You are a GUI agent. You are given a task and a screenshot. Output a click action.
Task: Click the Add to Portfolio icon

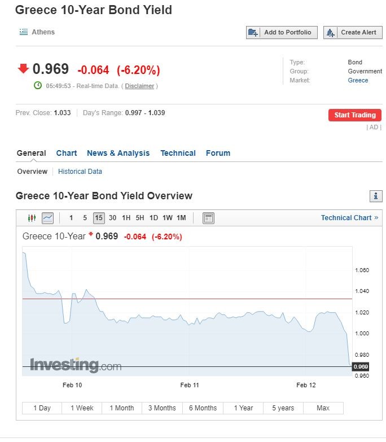coord(253,33)
